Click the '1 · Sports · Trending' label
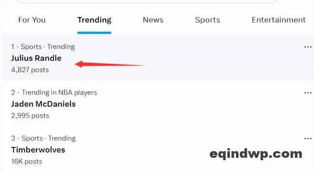The image size is (314, 172). (43, 47)
